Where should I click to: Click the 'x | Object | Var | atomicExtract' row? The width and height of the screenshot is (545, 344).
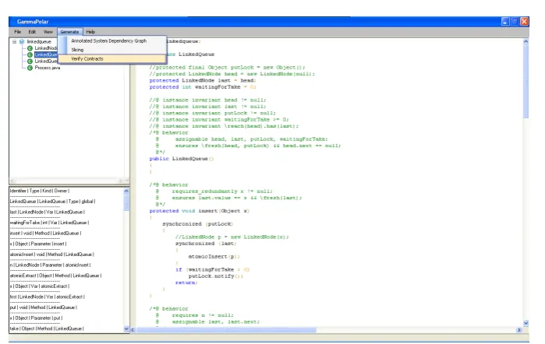[x=40, y=286]
